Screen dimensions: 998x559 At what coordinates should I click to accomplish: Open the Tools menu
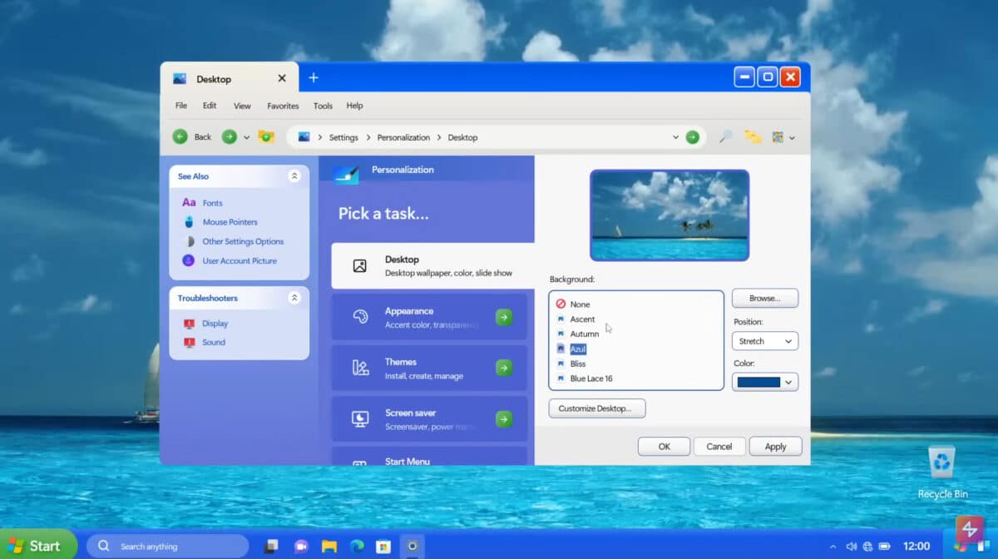pyautogui.click(x=323, y=106)
